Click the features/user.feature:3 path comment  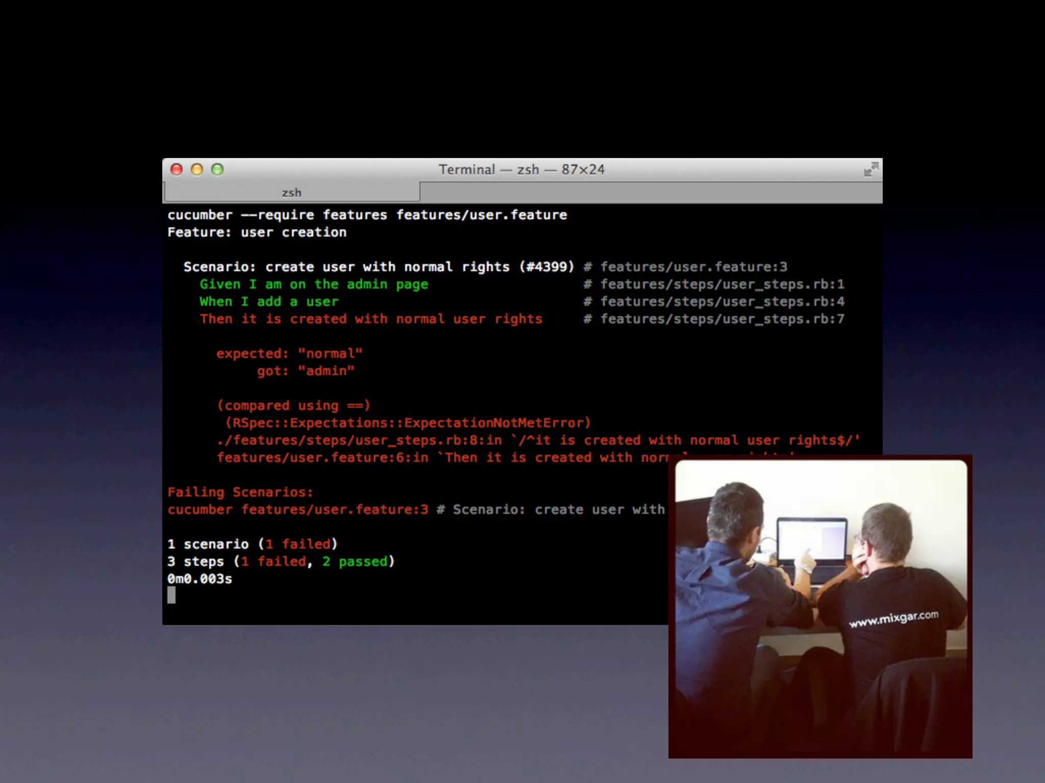click(693, 267)
